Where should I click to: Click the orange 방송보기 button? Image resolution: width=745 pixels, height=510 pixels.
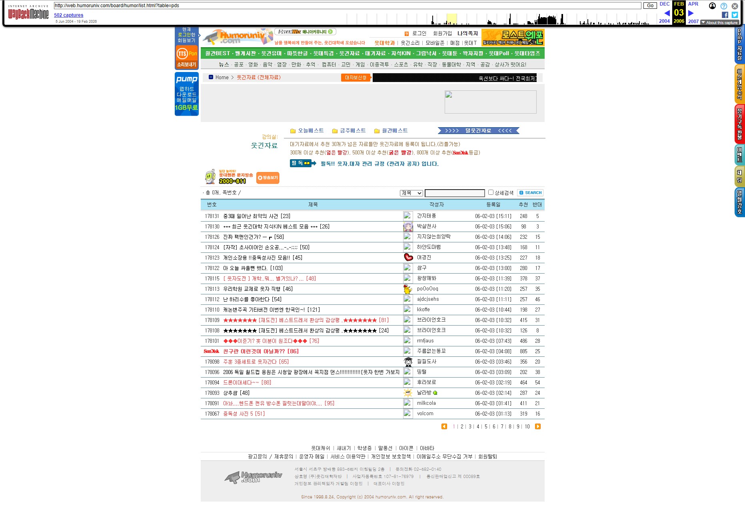[x=268, y=178]
